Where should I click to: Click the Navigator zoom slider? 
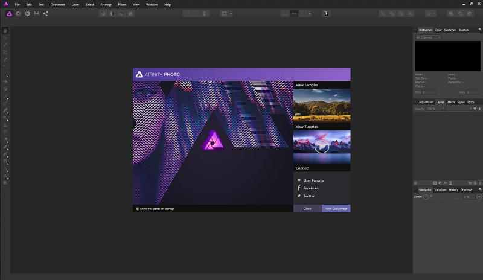tap(445, 197)
